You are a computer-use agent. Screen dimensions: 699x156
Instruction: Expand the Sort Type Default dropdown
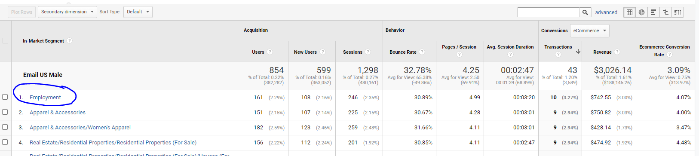[x=138, y=12]
